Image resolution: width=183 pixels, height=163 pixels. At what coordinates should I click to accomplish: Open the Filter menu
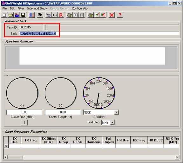tap(21, 9)
